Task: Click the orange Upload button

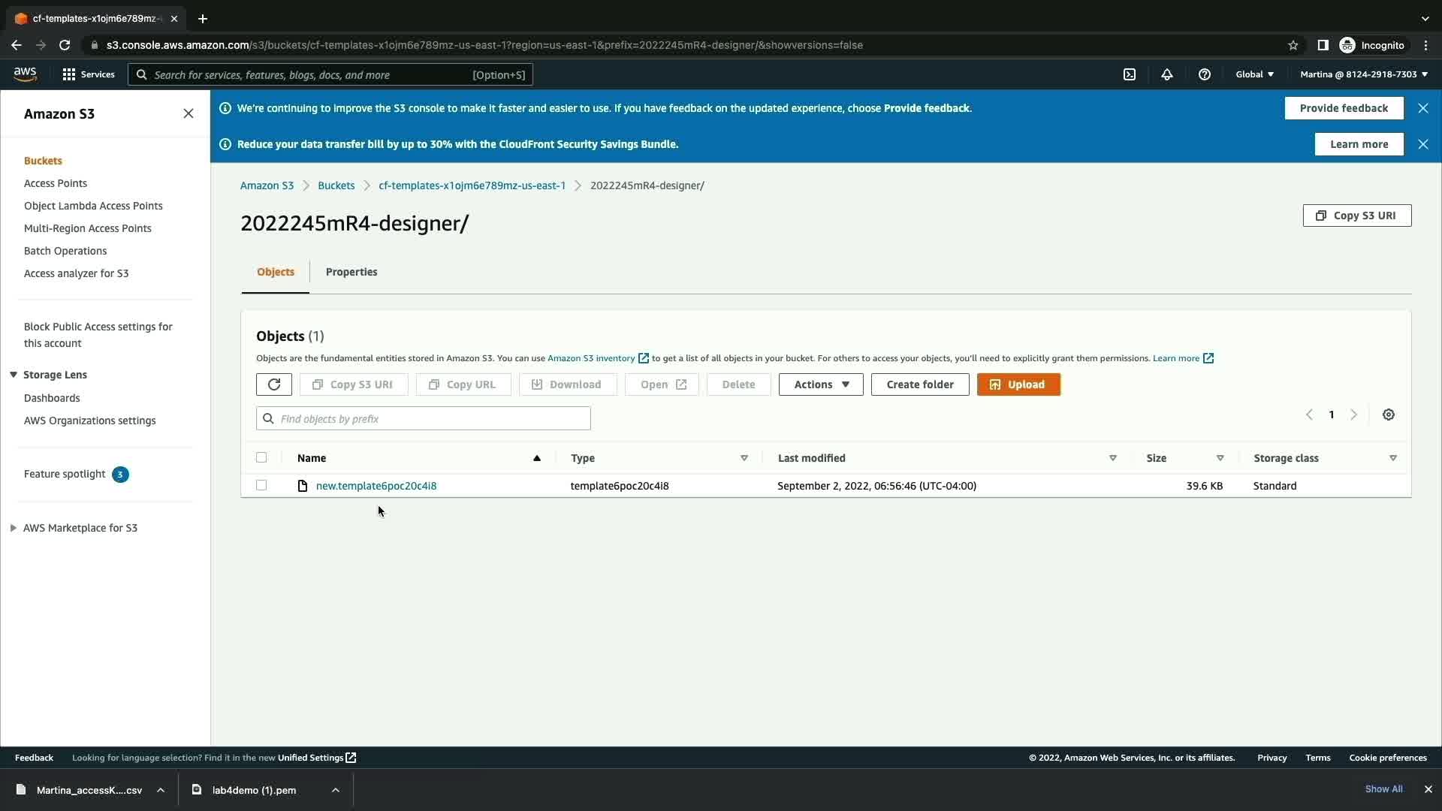Action: (1018, 384)
